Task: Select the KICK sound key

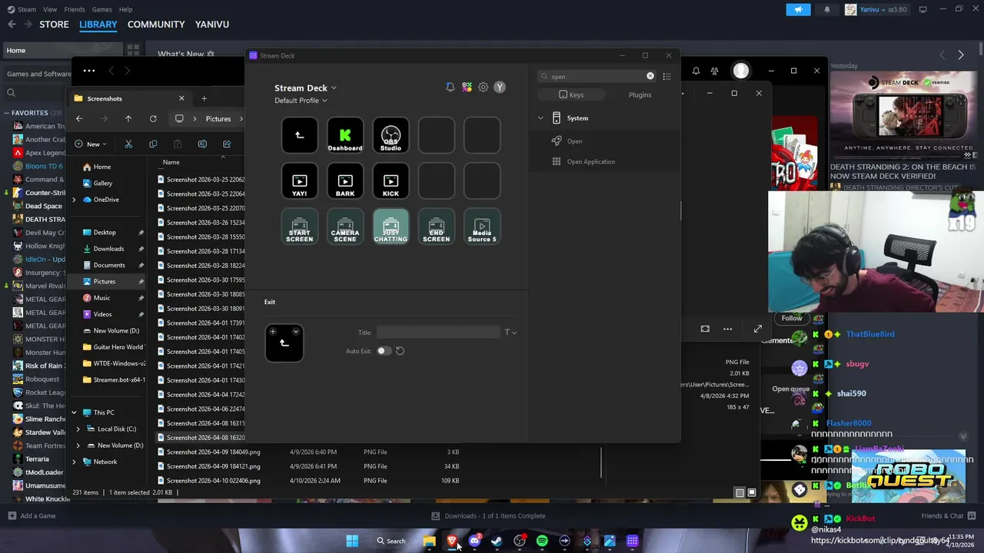Action: pyautogui.click(x=391, y=182)
